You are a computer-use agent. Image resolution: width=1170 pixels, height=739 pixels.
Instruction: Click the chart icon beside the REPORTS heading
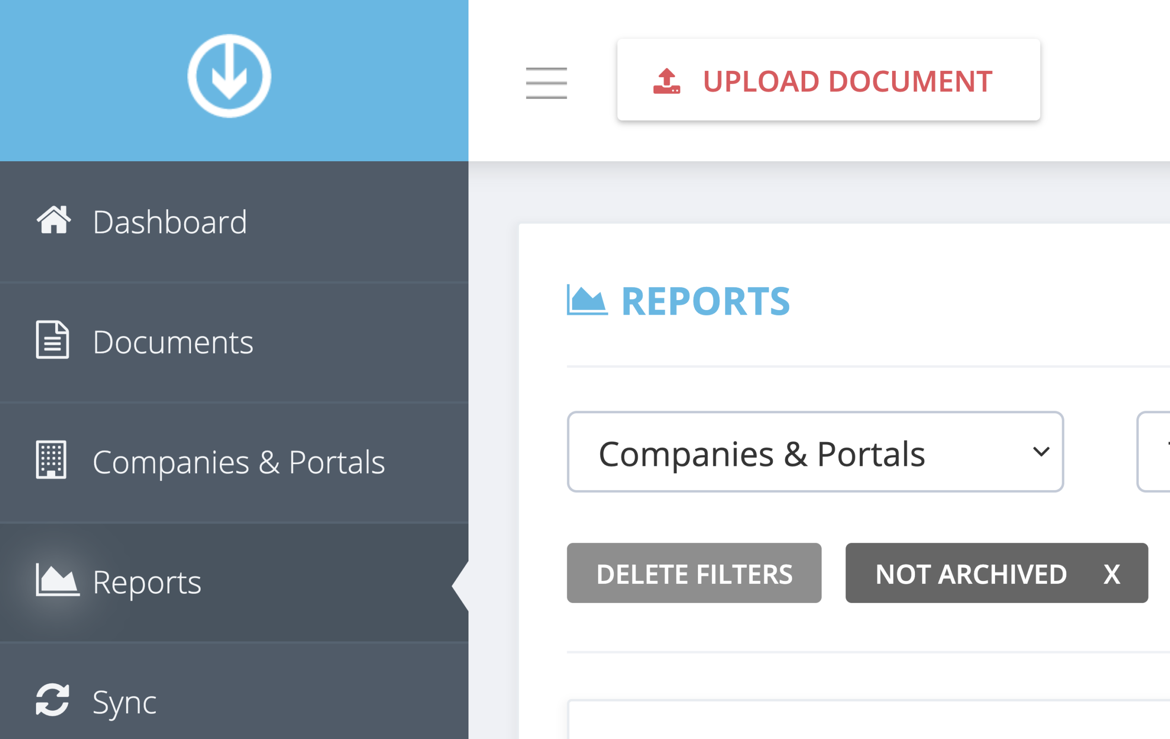click(587, 300)
